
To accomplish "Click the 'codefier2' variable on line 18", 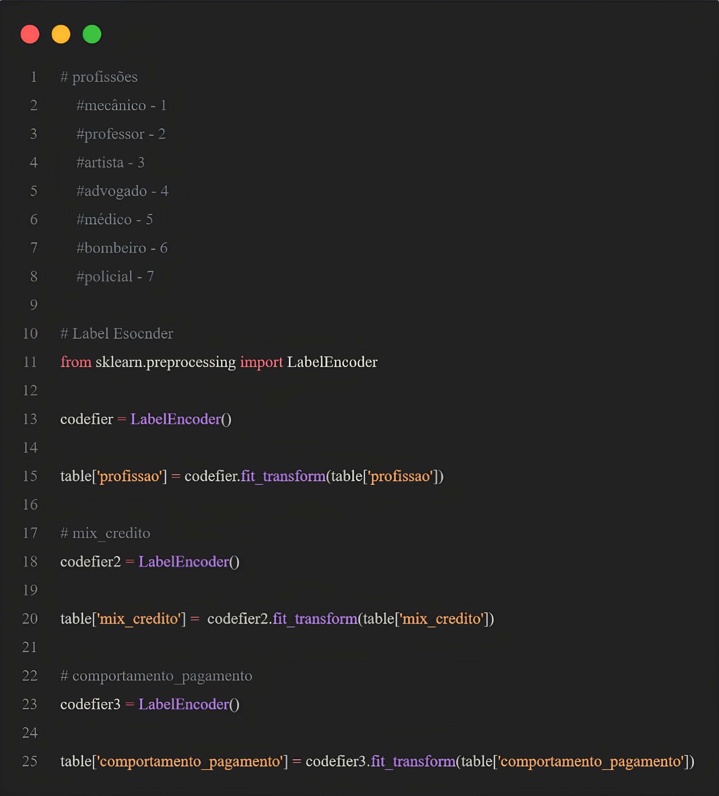I will click(x=90, y=562).
